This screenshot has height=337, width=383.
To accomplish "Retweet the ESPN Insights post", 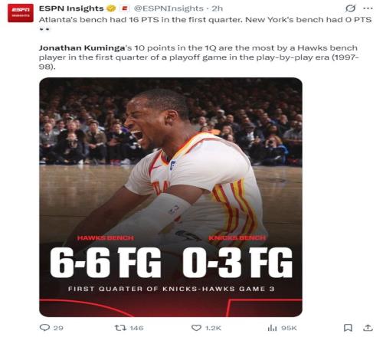I will tap(119, 328).
